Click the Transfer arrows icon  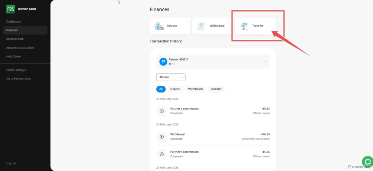tap(244, 26)
